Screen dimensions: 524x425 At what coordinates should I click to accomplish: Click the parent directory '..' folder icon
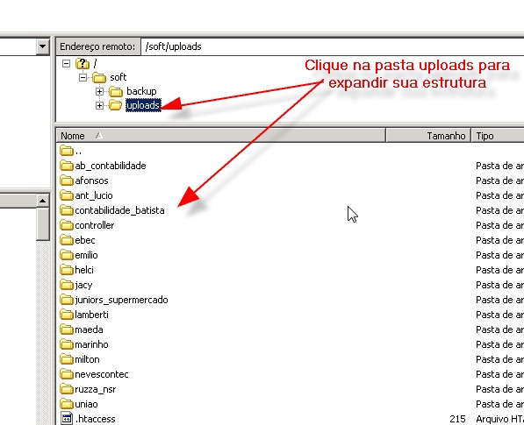tap(67, 151)
